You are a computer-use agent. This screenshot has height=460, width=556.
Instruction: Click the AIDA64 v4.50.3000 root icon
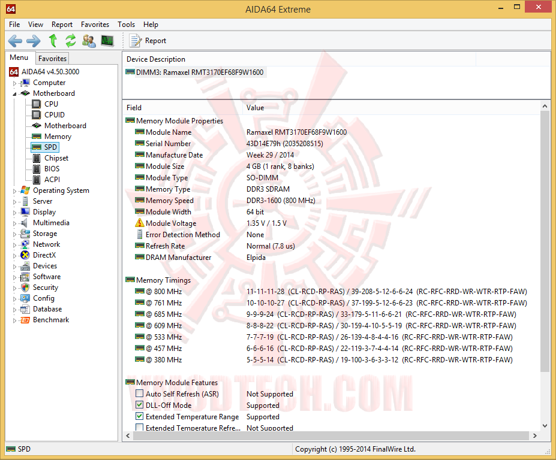(x=14, y=72)
